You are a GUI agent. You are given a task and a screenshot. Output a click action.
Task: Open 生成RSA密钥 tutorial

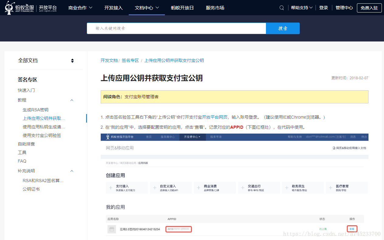pos(36,110)
